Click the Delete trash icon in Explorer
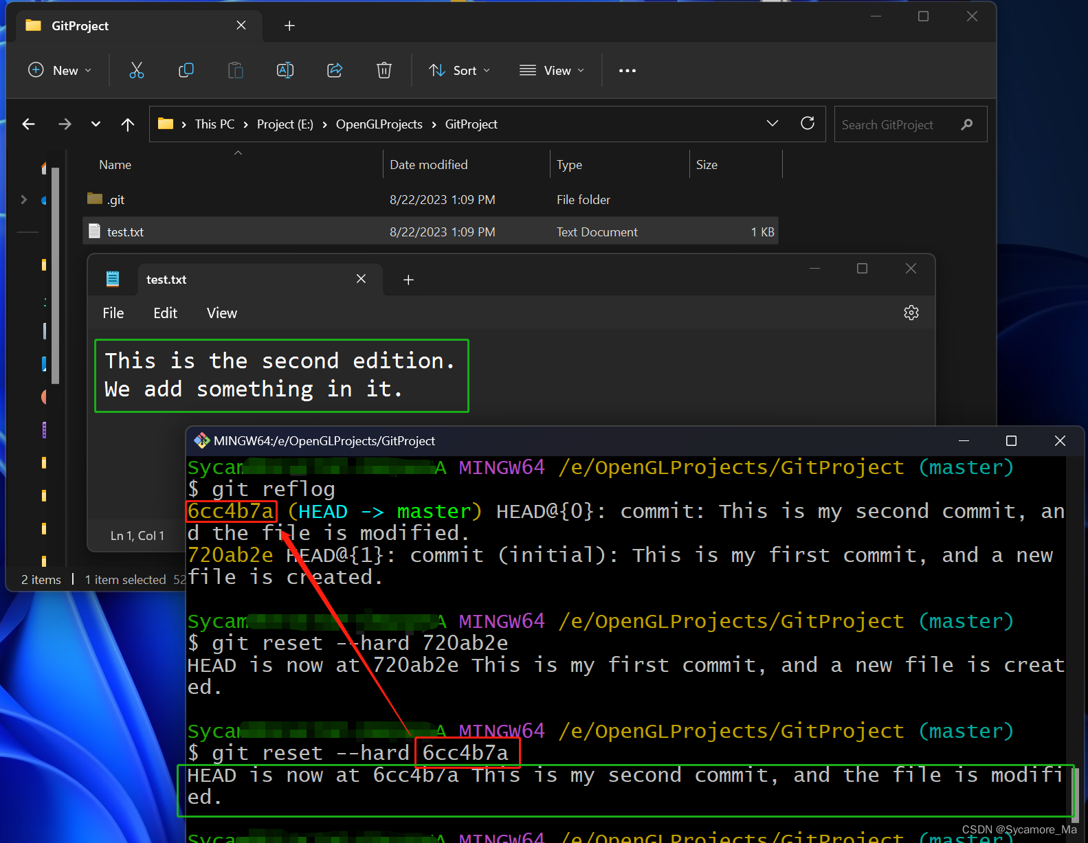Screen dimensions: 1088x843 point(384,70)
